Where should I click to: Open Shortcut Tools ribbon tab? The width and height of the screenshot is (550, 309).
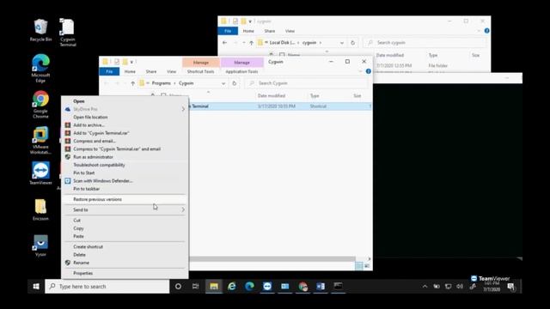pos(200,71)
